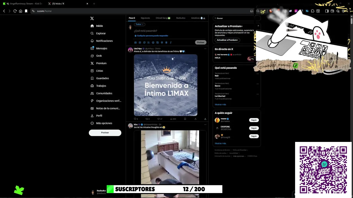Open options for Nair trend

click(258, 74)
